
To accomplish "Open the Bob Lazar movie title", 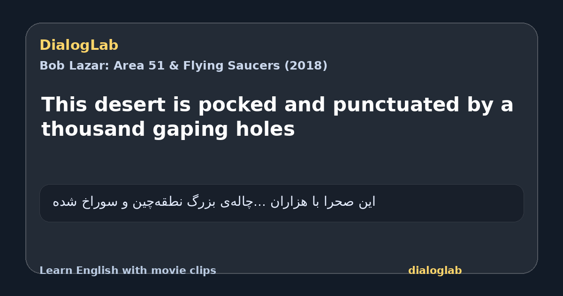I will [183, 66].
